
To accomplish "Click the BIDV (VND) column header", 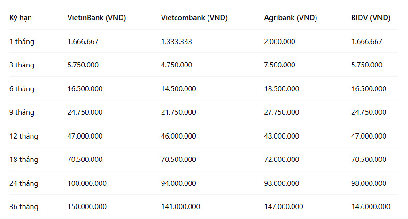I will coord(371,18).
